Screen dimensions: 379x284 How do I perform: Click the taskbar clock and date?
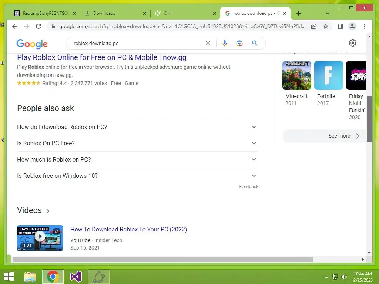[363, 277]
